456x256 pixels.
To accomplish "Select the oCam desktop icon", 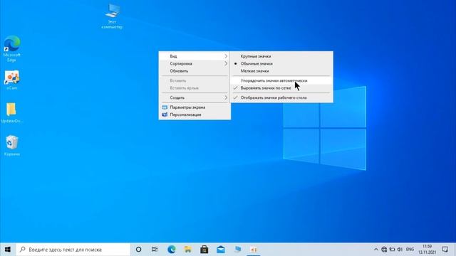I will coord(11,80).
